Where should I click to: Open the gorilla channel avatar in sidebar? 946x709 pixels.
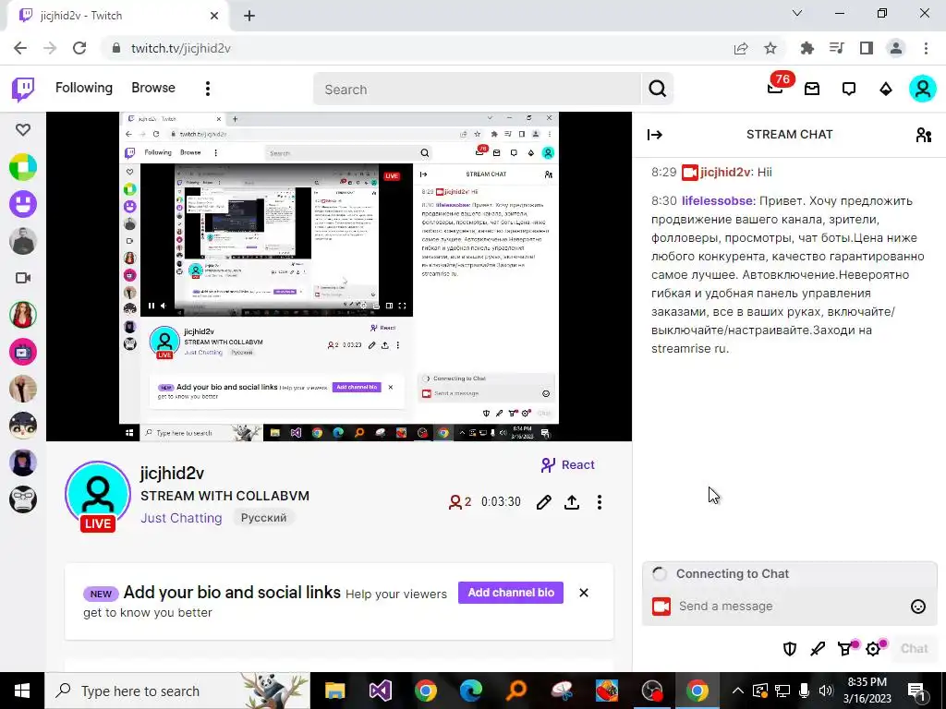pyautogui.click(x=23, y=499)
